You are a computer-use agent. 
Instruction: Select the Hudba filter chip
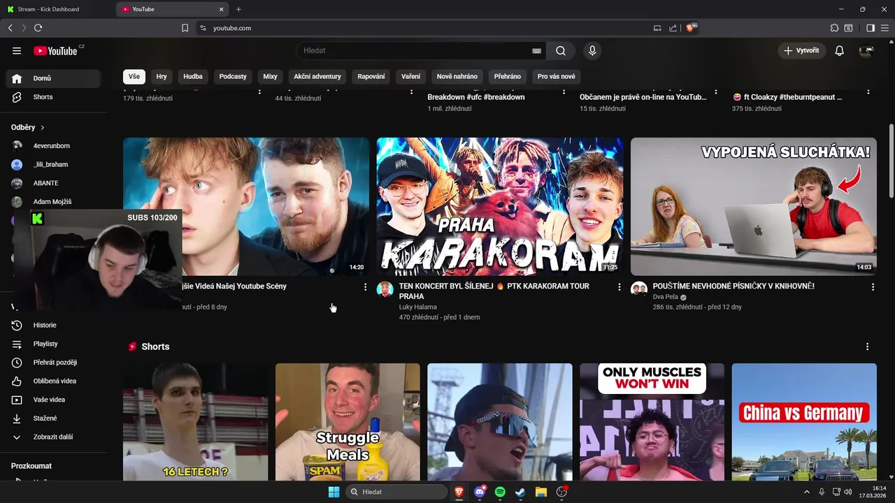pos(193,77)
